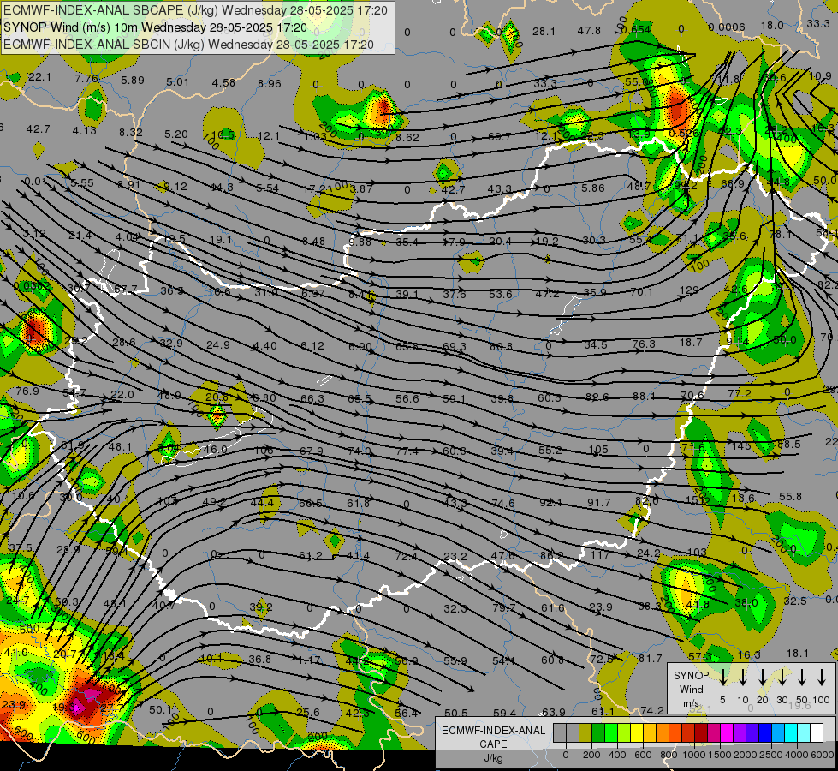Click the 'SYNOP Wind (m/s) 10m' title line
Screen dimensions: 838x771
(156, 27)
